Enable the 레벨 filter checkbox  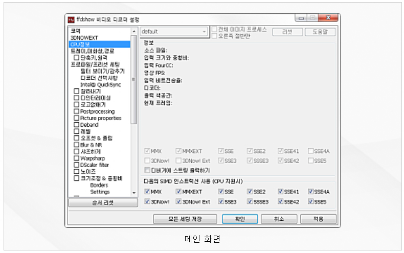77,131
